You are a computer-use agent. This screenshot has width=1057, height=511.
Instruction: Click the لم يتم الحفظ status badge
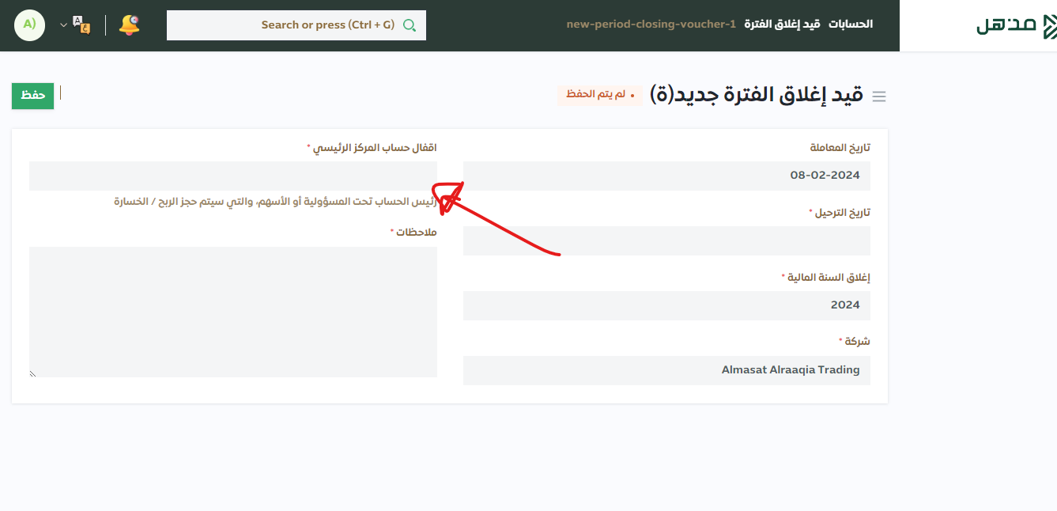point(600,94)
